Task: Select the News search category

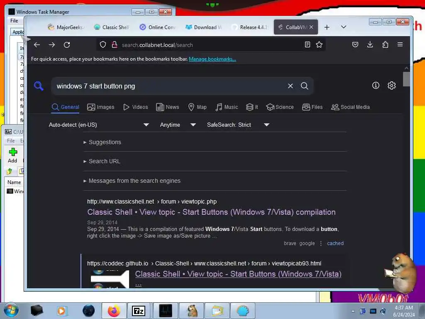Action: (x=168, y=107)
